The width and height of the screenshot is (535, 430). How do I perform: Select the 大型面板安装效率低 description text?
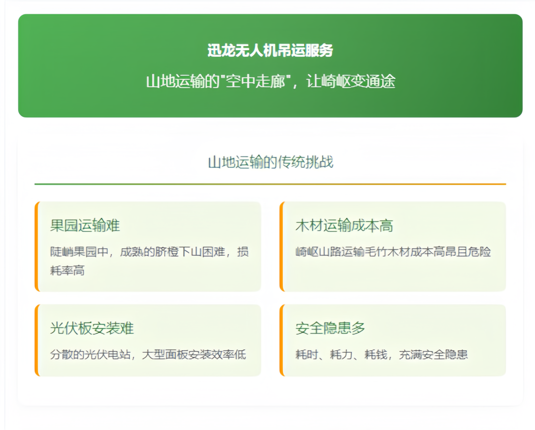(x=148, y=355)
